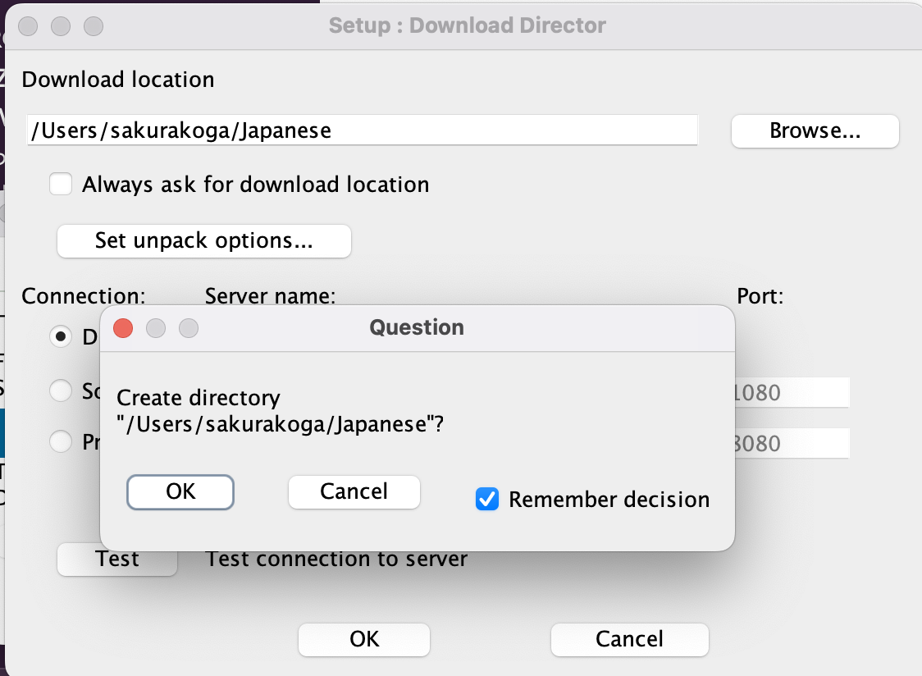Choose the Socks connection option

[x=60, y=391]
